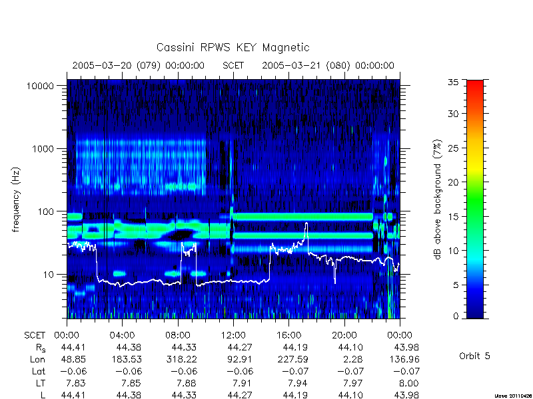Click the 04:00 time axis label

point(122,336)
